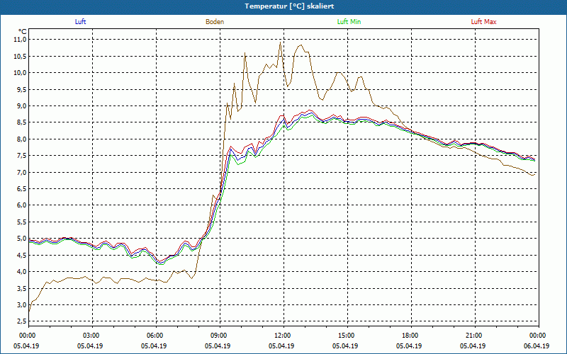Click the 9,0 y-axis value
The height and width of the screenshot is (354, 567).
click(22, 105)
